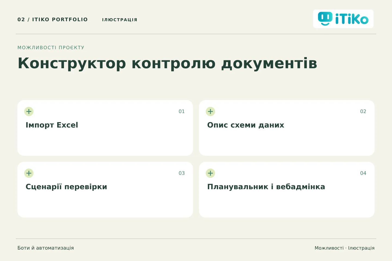Viewport: 392px width, 261px height.
Task: Click the plus icon on the Опис схеми даних card
Action: click(x=210, y=111)
